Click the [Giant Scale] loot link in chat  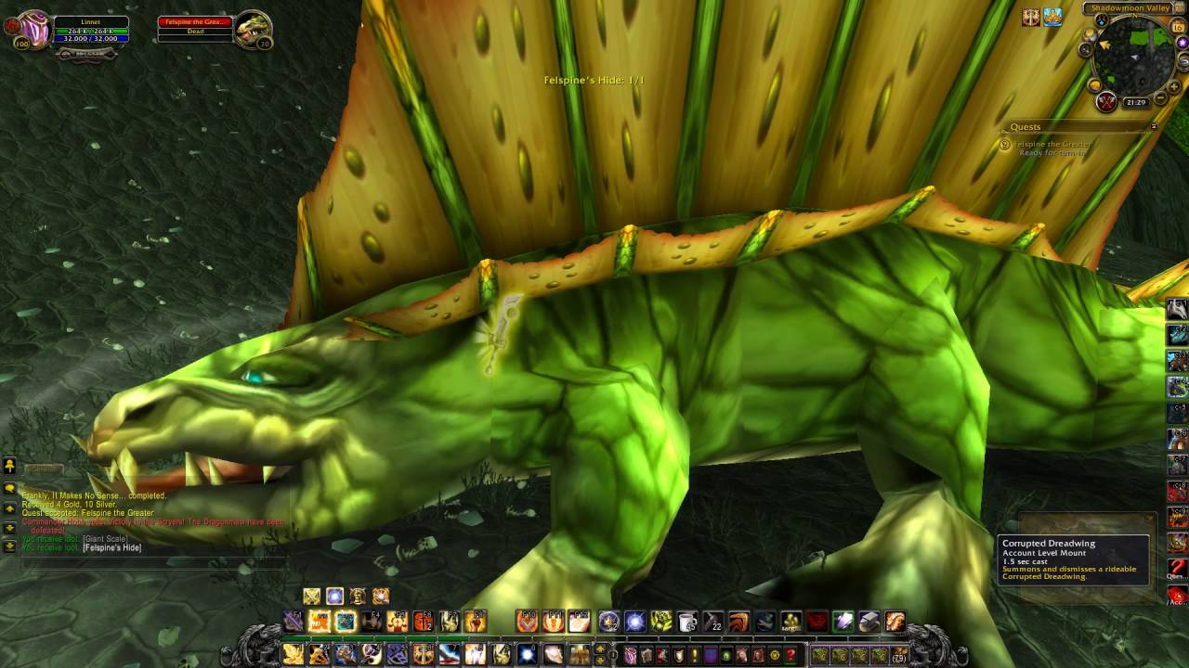[106, 539]
